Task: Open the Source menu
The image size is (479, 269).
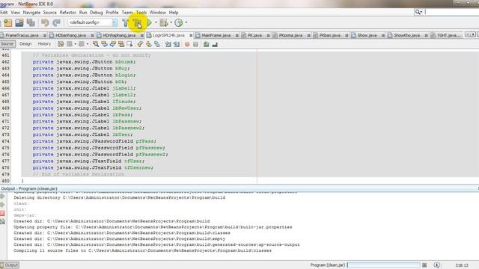Action: pos(50,13)
